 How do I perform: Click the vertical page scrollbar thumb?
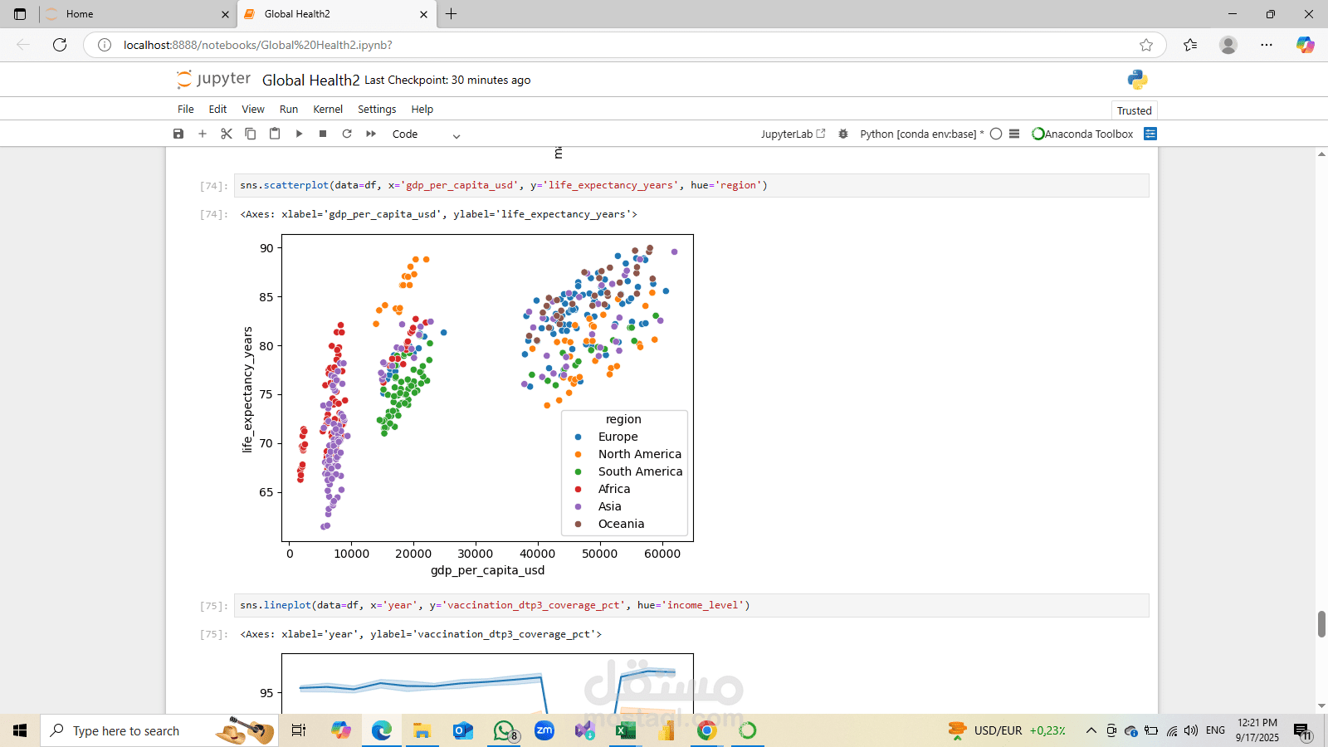[1321, 623]
